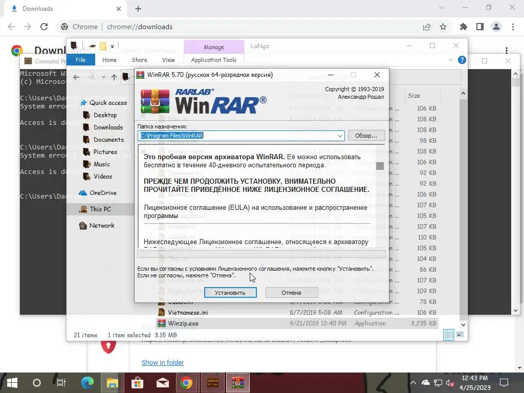Image resolution: width=524 pixels, height=393 pixels.
Task: Click Explorer file list scroll up arrow
Action: [x=463, y=94]
